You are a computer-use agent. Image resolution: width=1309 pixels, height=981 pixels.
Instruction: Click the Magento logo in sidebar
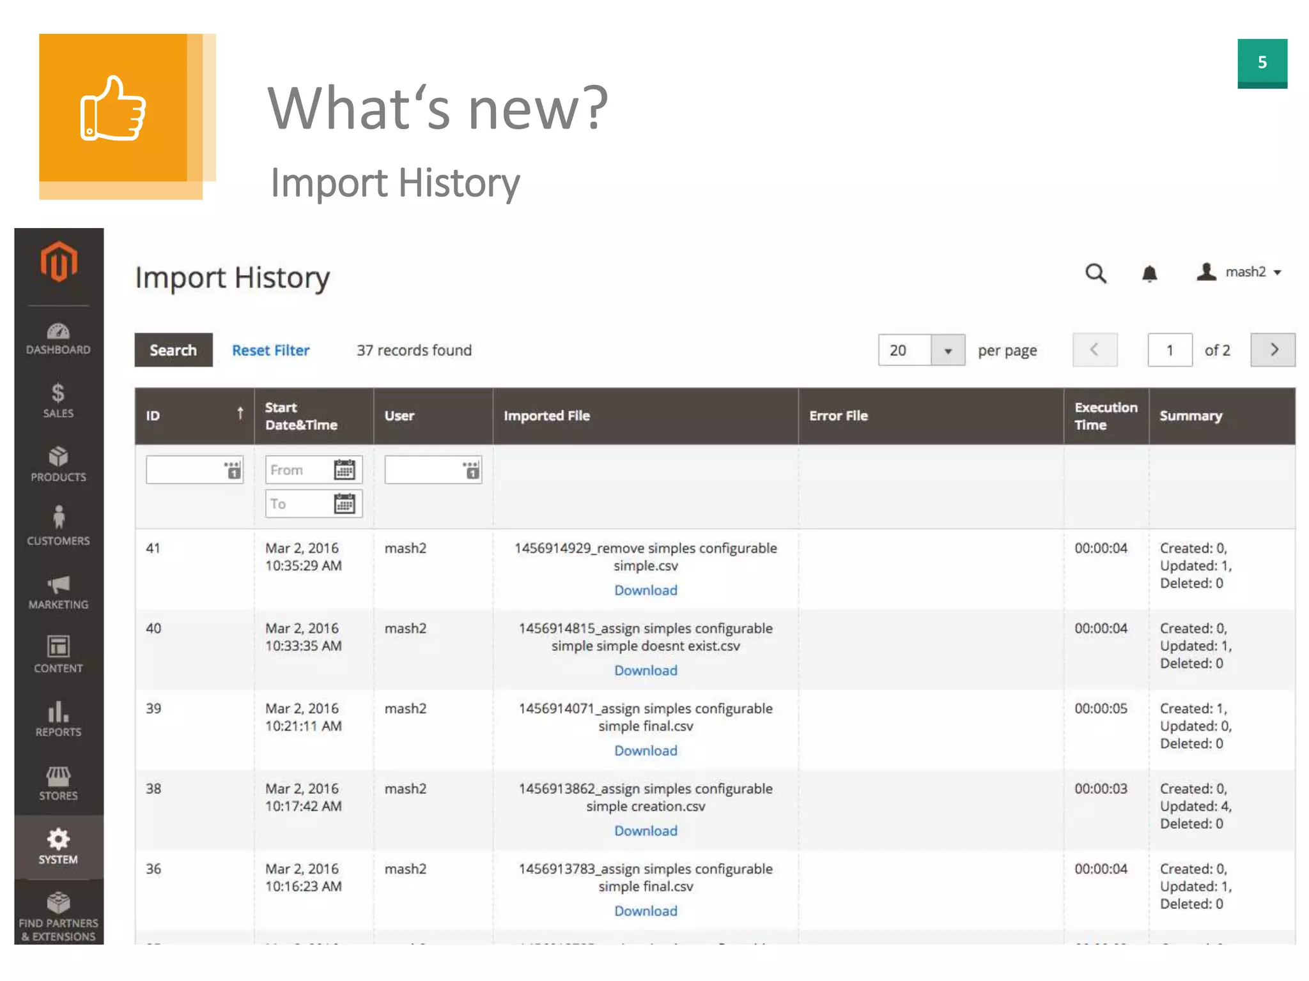(x=59, y=262)
